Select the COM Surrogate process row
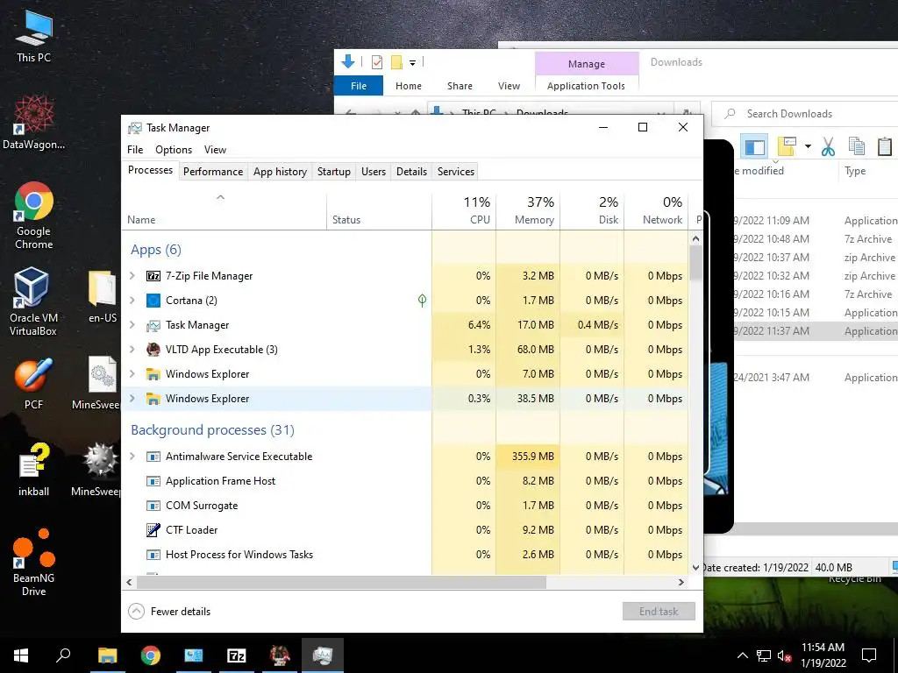The image size is (898, 673). [x=404, y=506]
